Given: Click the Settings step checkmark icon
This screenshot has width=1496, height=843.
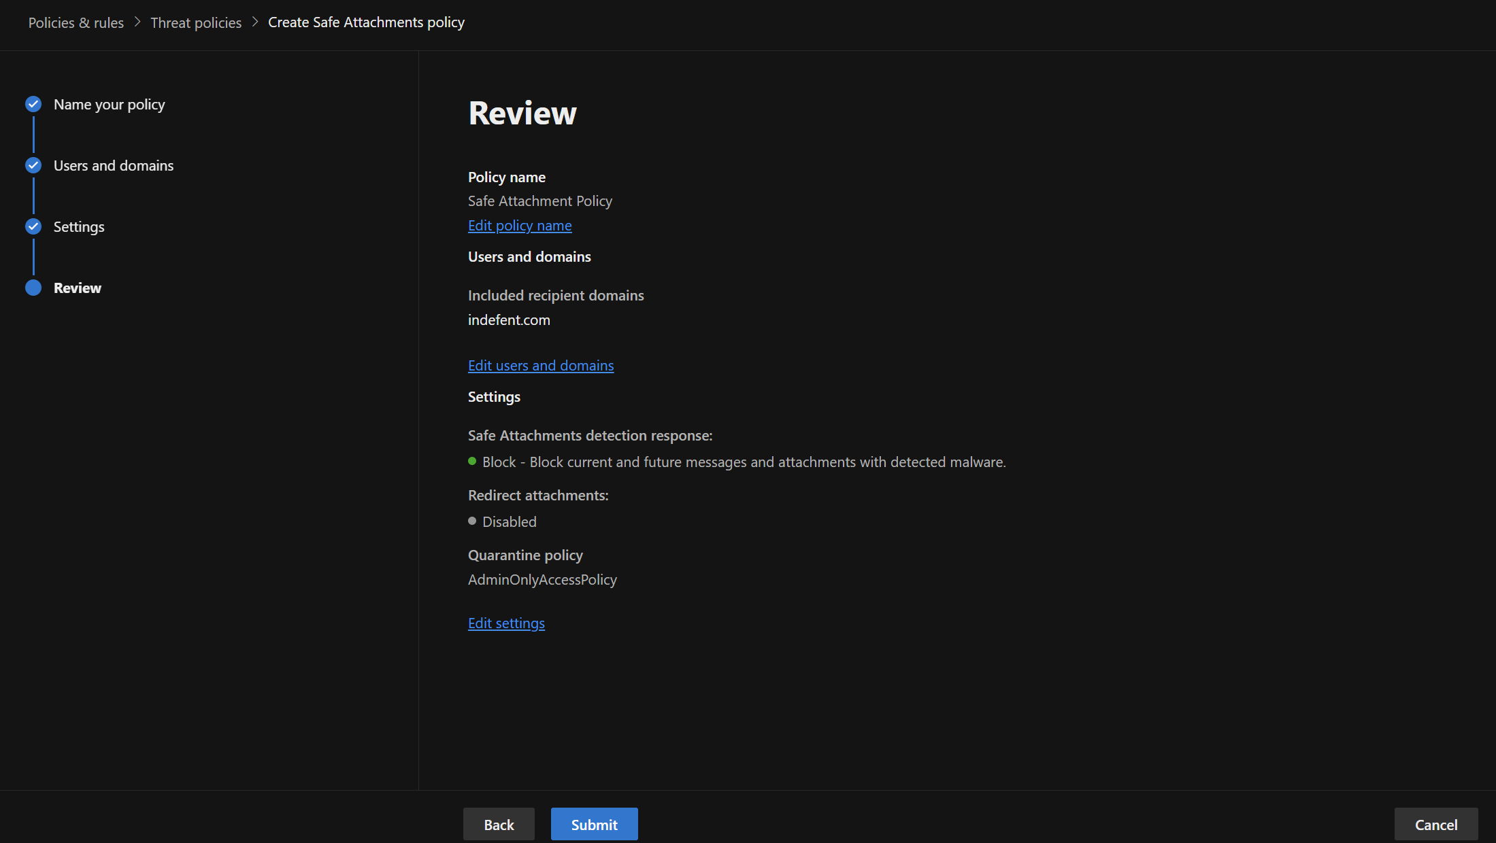Looking at the screenshot, I should 33,226.
